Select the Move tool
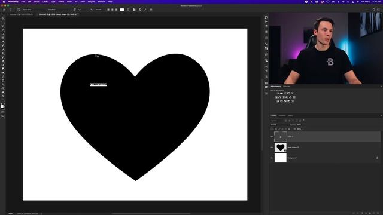 pyautogui.click(x=3, y=19)
